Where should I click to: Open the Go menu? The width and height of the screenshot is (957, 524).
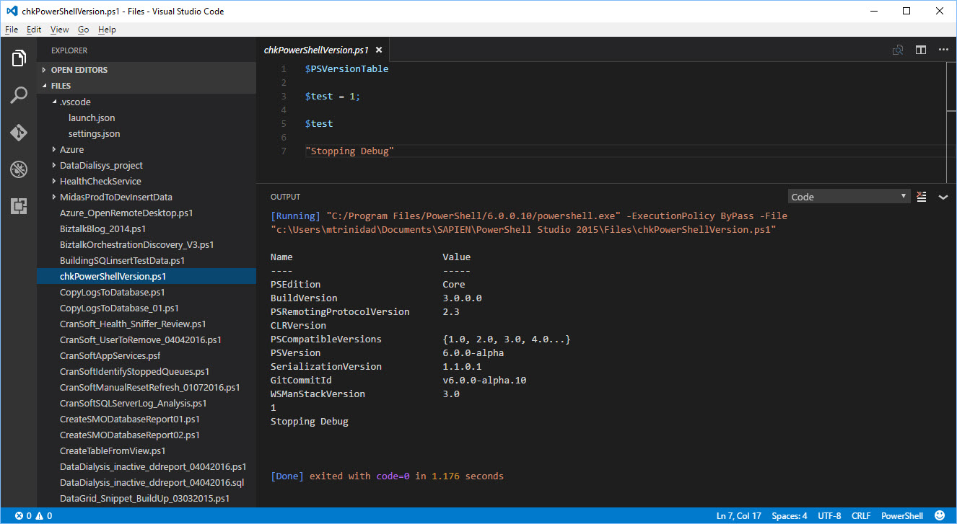coord(84,30)
